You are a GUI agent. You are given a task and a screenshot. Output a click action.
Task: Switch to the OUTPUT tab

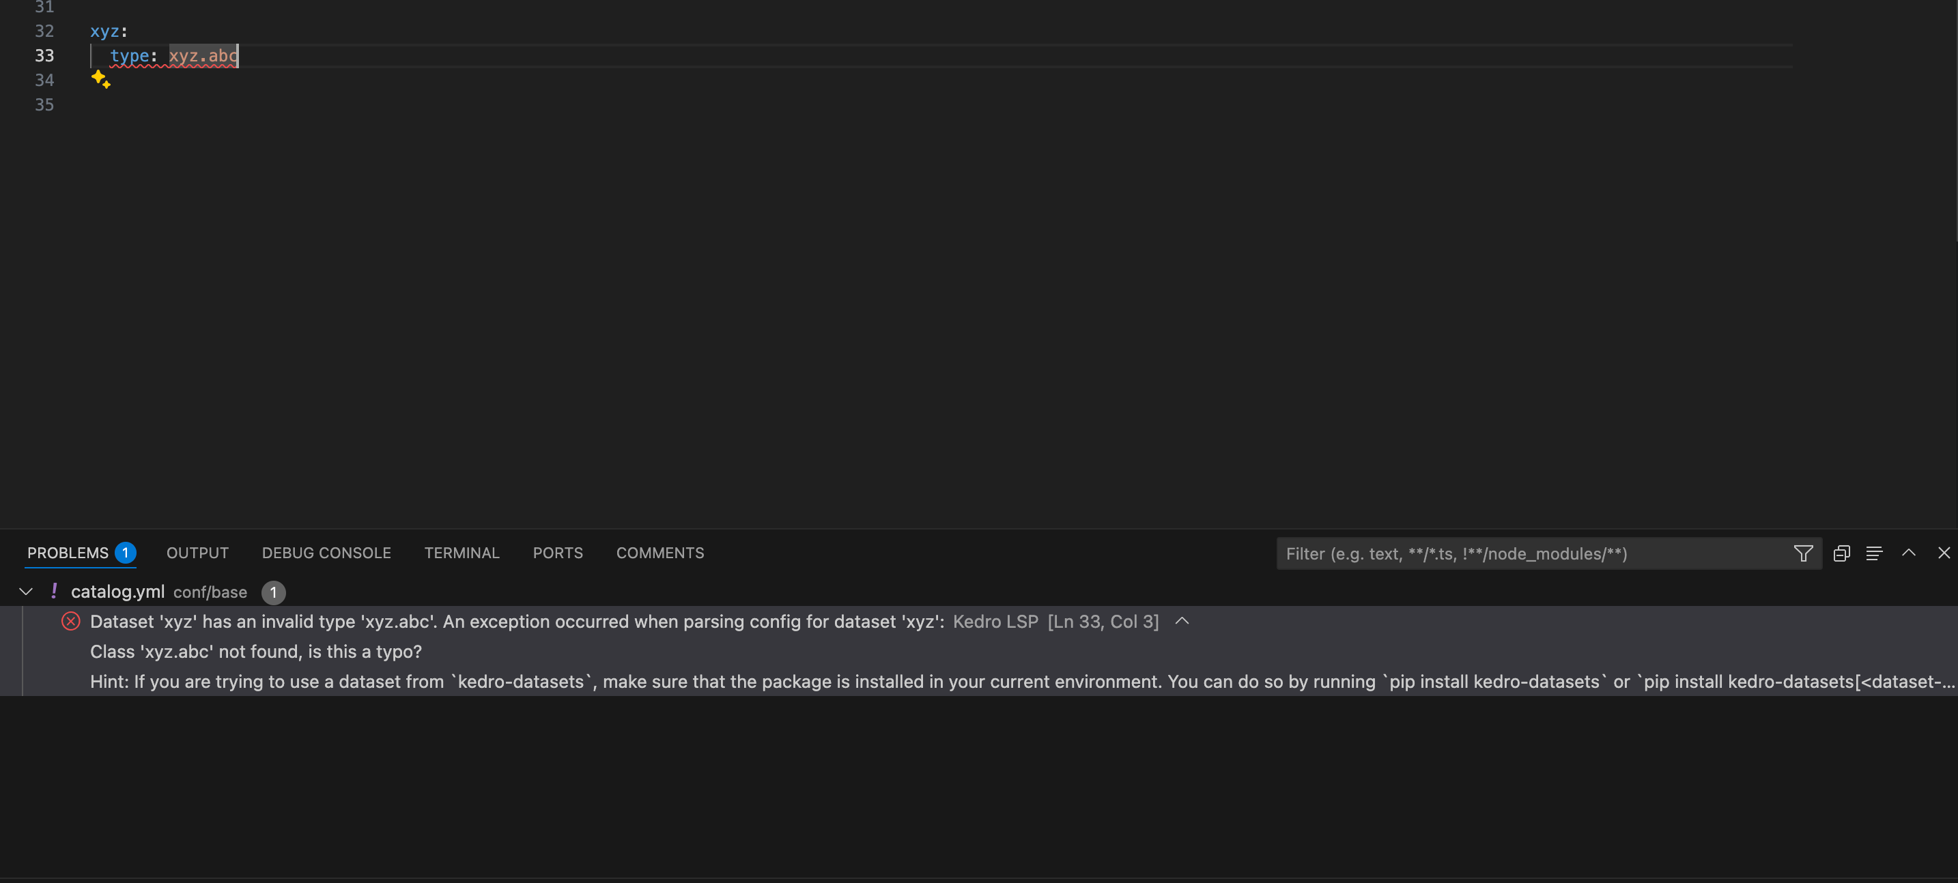[x=197, y=553]
